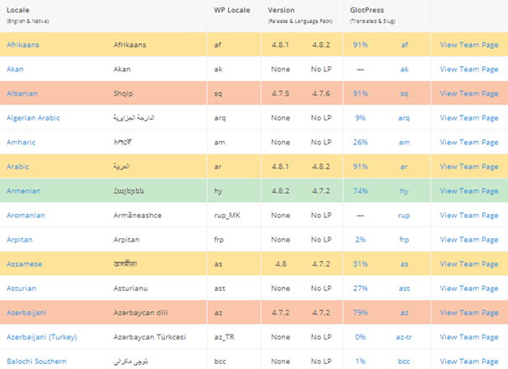
Task: Open the 74% translated link for Armenian
Action: pos(361,190)
